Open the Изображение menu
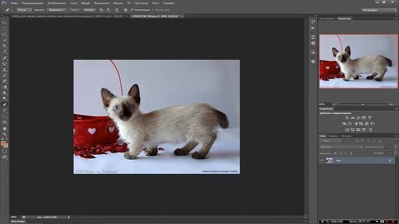Image resolution: width=399 pixels, height=224 pixels. (57, 3)
